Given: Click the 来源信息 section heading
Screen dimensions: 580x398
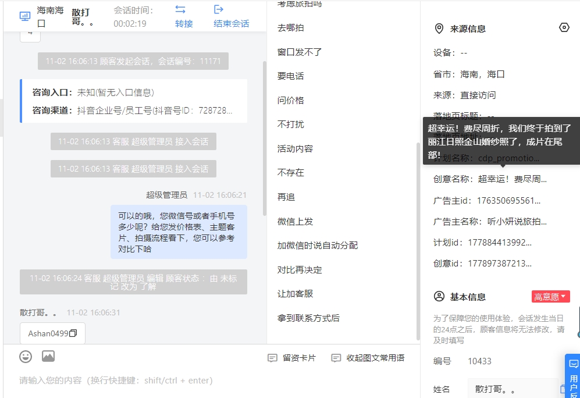Looking at the screenshot, I should pyautogui.click(x=468, y=29).
